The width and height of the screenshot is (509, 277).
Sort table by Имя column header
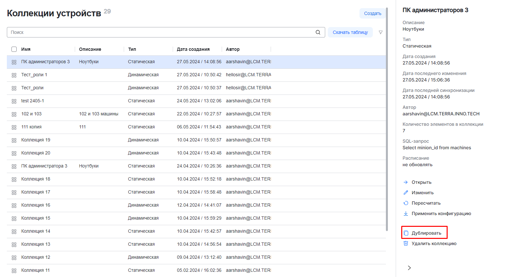click(x=26, y=49)
